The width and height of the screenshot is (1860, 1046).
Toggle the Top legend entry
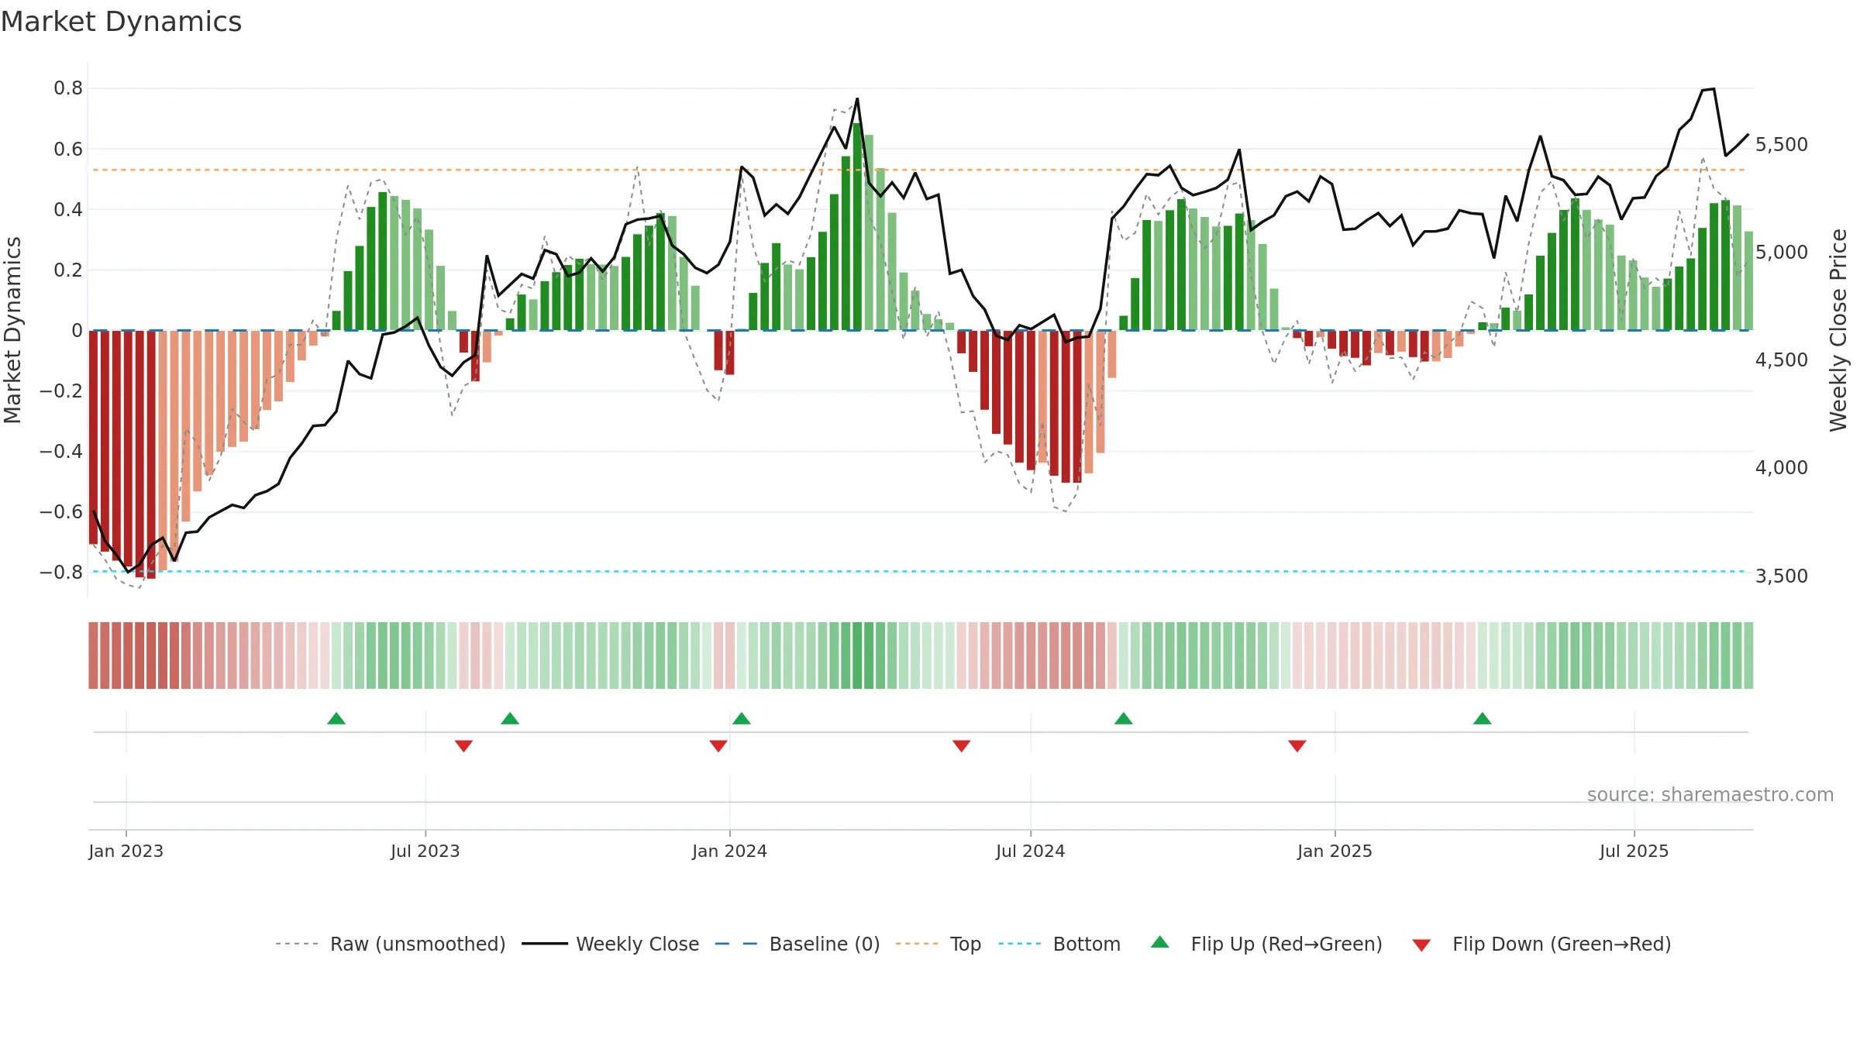pyautogui.click(x=939, y=944)
